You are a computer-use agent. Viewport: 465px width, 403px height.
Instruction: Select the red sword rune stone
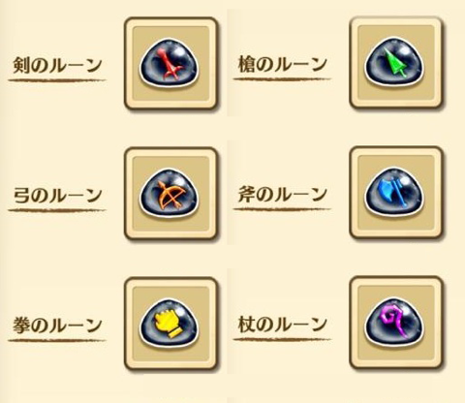[170, 64]
